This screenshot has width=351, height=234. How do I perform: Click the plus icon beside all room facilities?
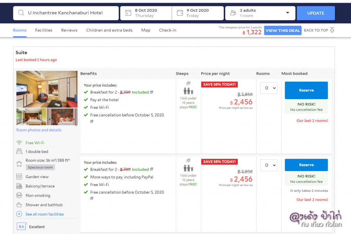pos(19,214)
